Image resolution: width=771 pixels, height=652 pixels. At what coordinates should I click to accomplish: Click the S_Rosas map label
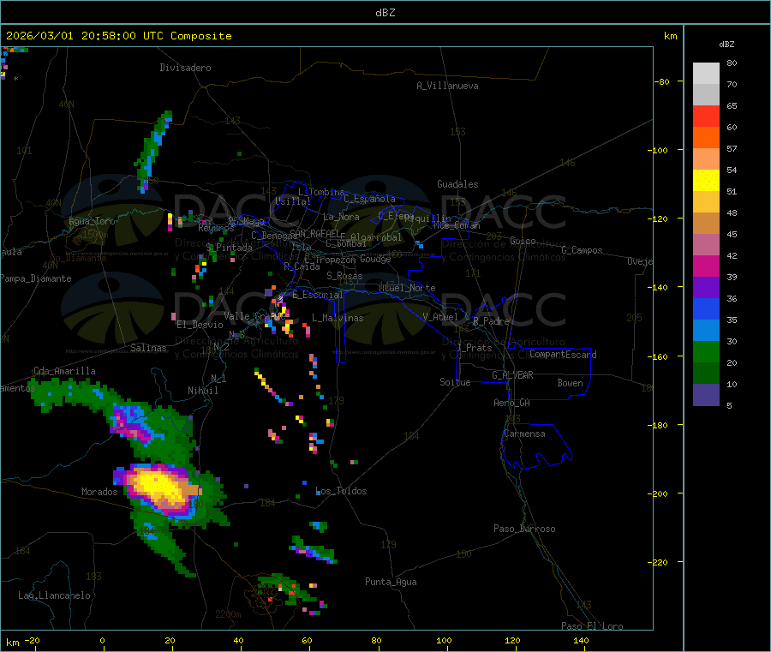(344, 276)
